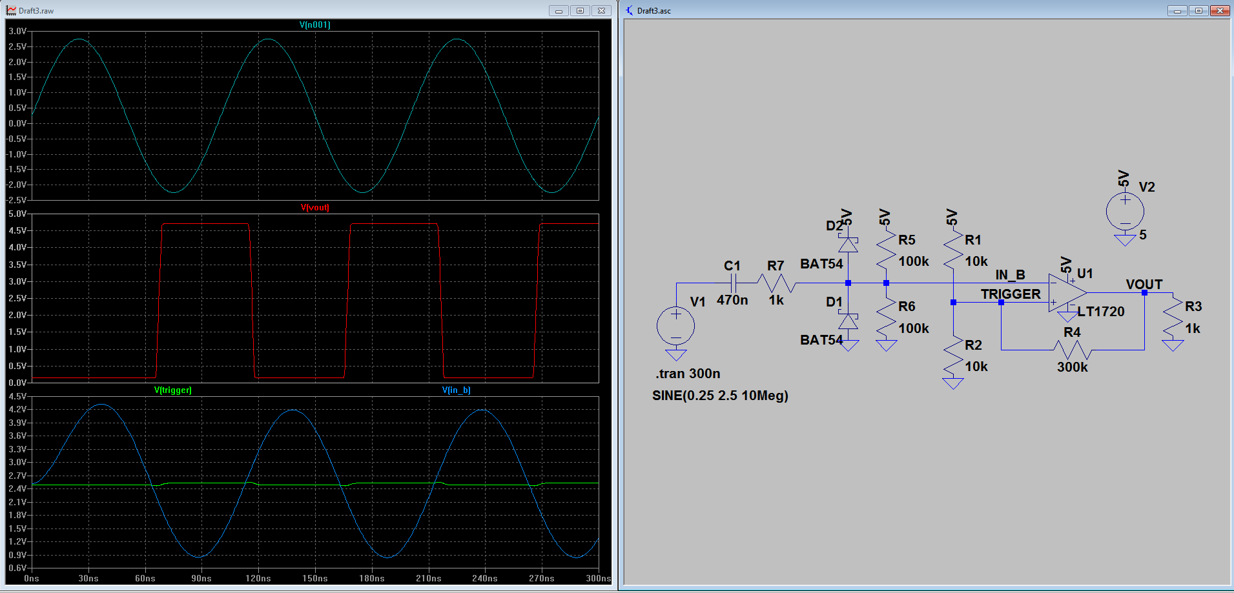
Task: Select resistor R4 feedback symbol
Action: tap(1072, 350)
